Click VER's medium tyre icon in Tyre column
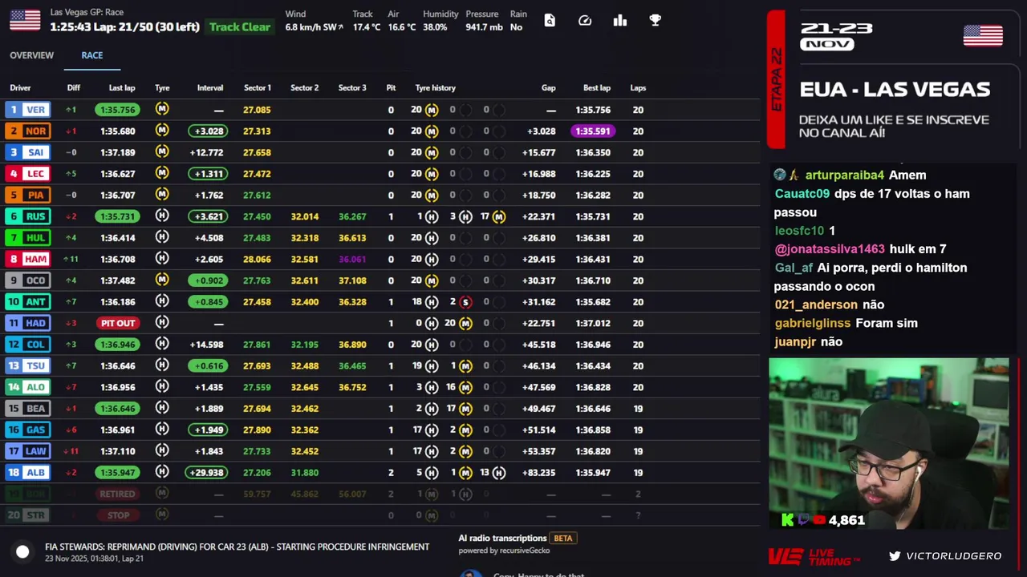The height and width of the screenshot is (577, 1027). click(x=162, y=109)
